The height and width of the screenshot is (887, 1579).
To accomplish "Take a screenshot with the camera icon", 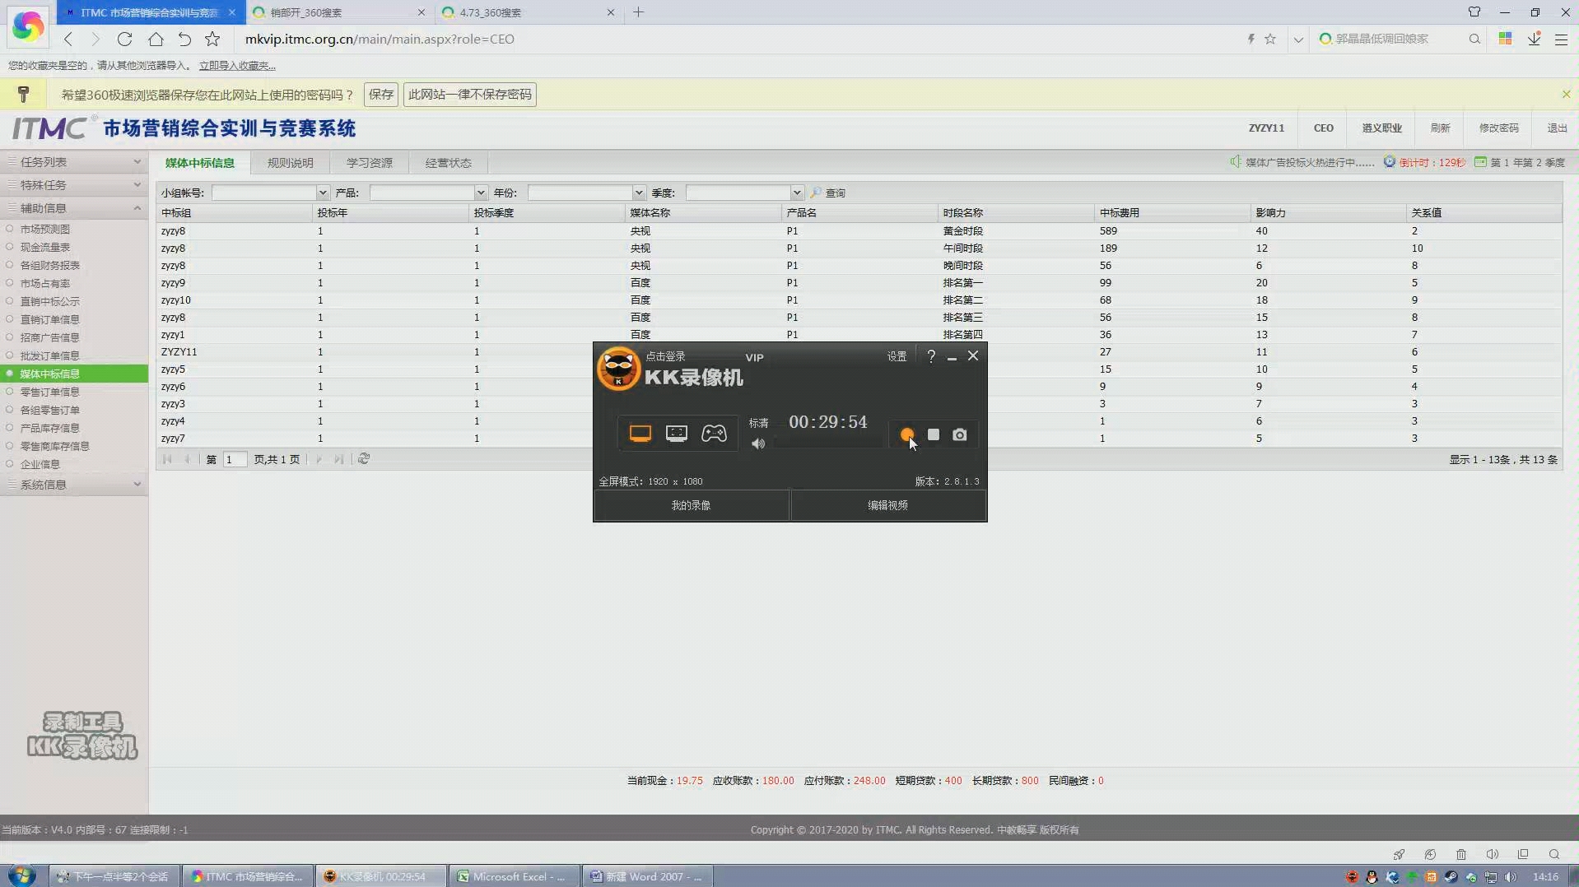I will (960, 434).
